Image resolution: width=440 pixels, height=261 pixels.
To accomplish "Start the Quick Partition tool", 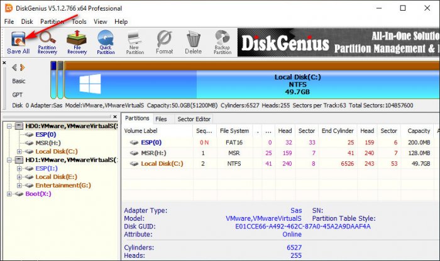I will (x=106, y=43).
